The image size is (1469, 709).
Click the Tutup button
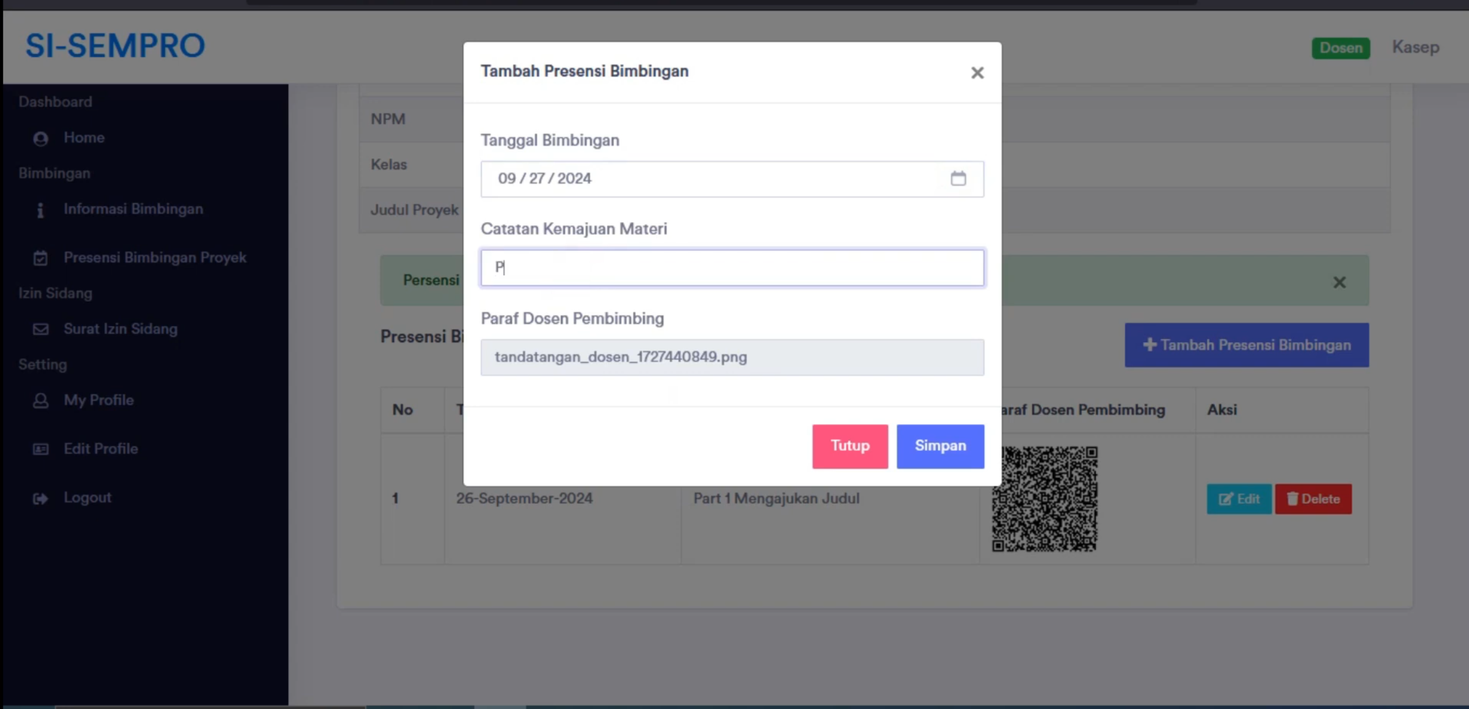(x=850, y=446)
